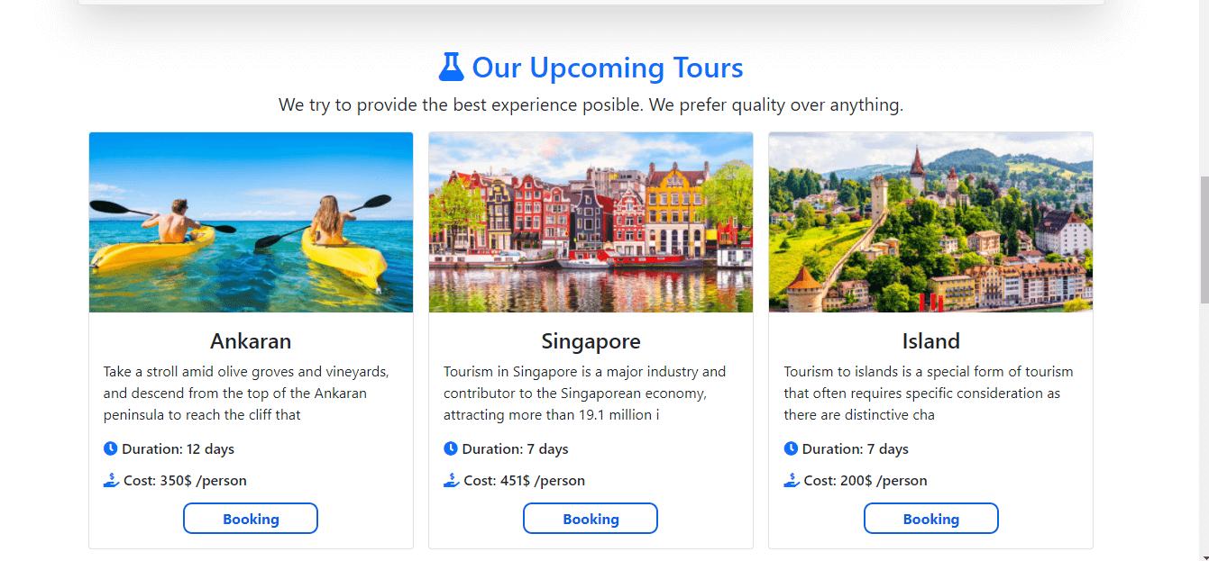This screenshot has width=1209, height=561.
Task: Open the colorful houses Singapore photo
Action: (x=591, y=222)
